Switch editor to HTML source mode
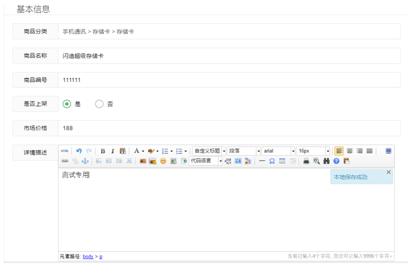This screenshot has height=268, width=408. tap(65, 151)
